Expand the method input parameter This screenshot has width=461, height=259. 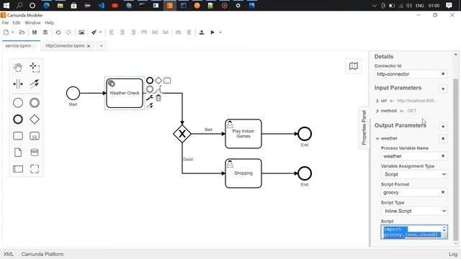[377, 111]
